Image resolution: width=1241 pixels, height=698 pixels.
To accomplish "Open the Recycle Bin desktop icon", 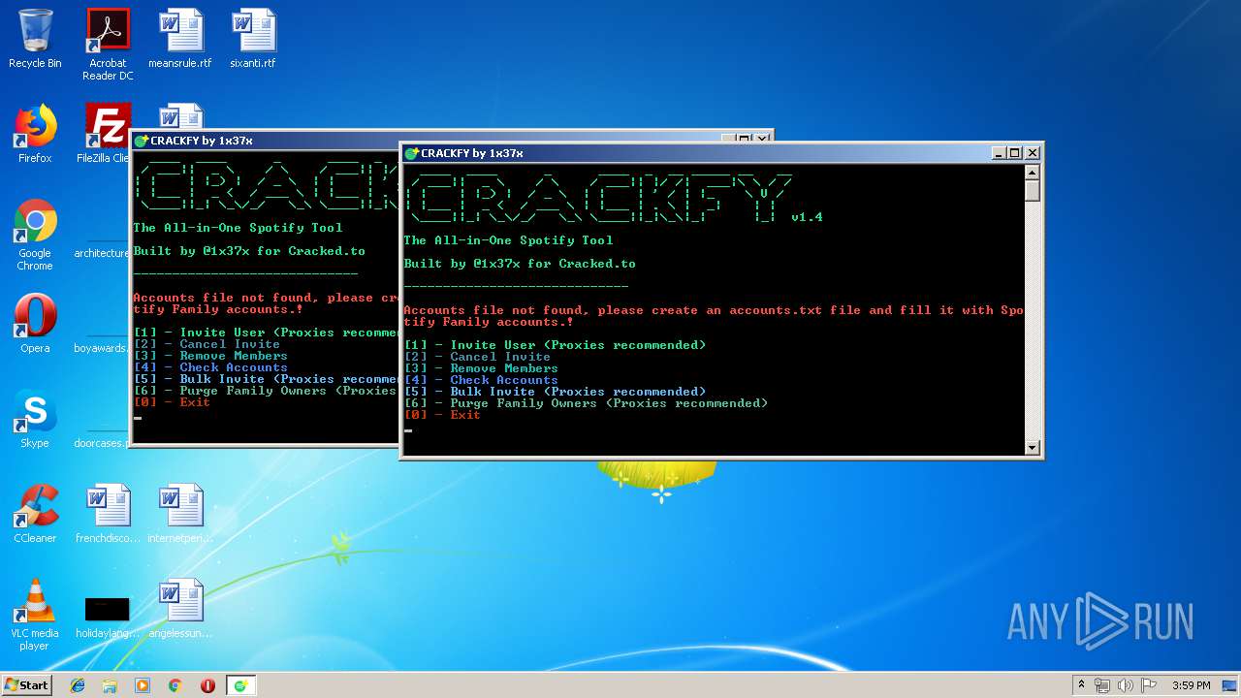I will [35, 39].
